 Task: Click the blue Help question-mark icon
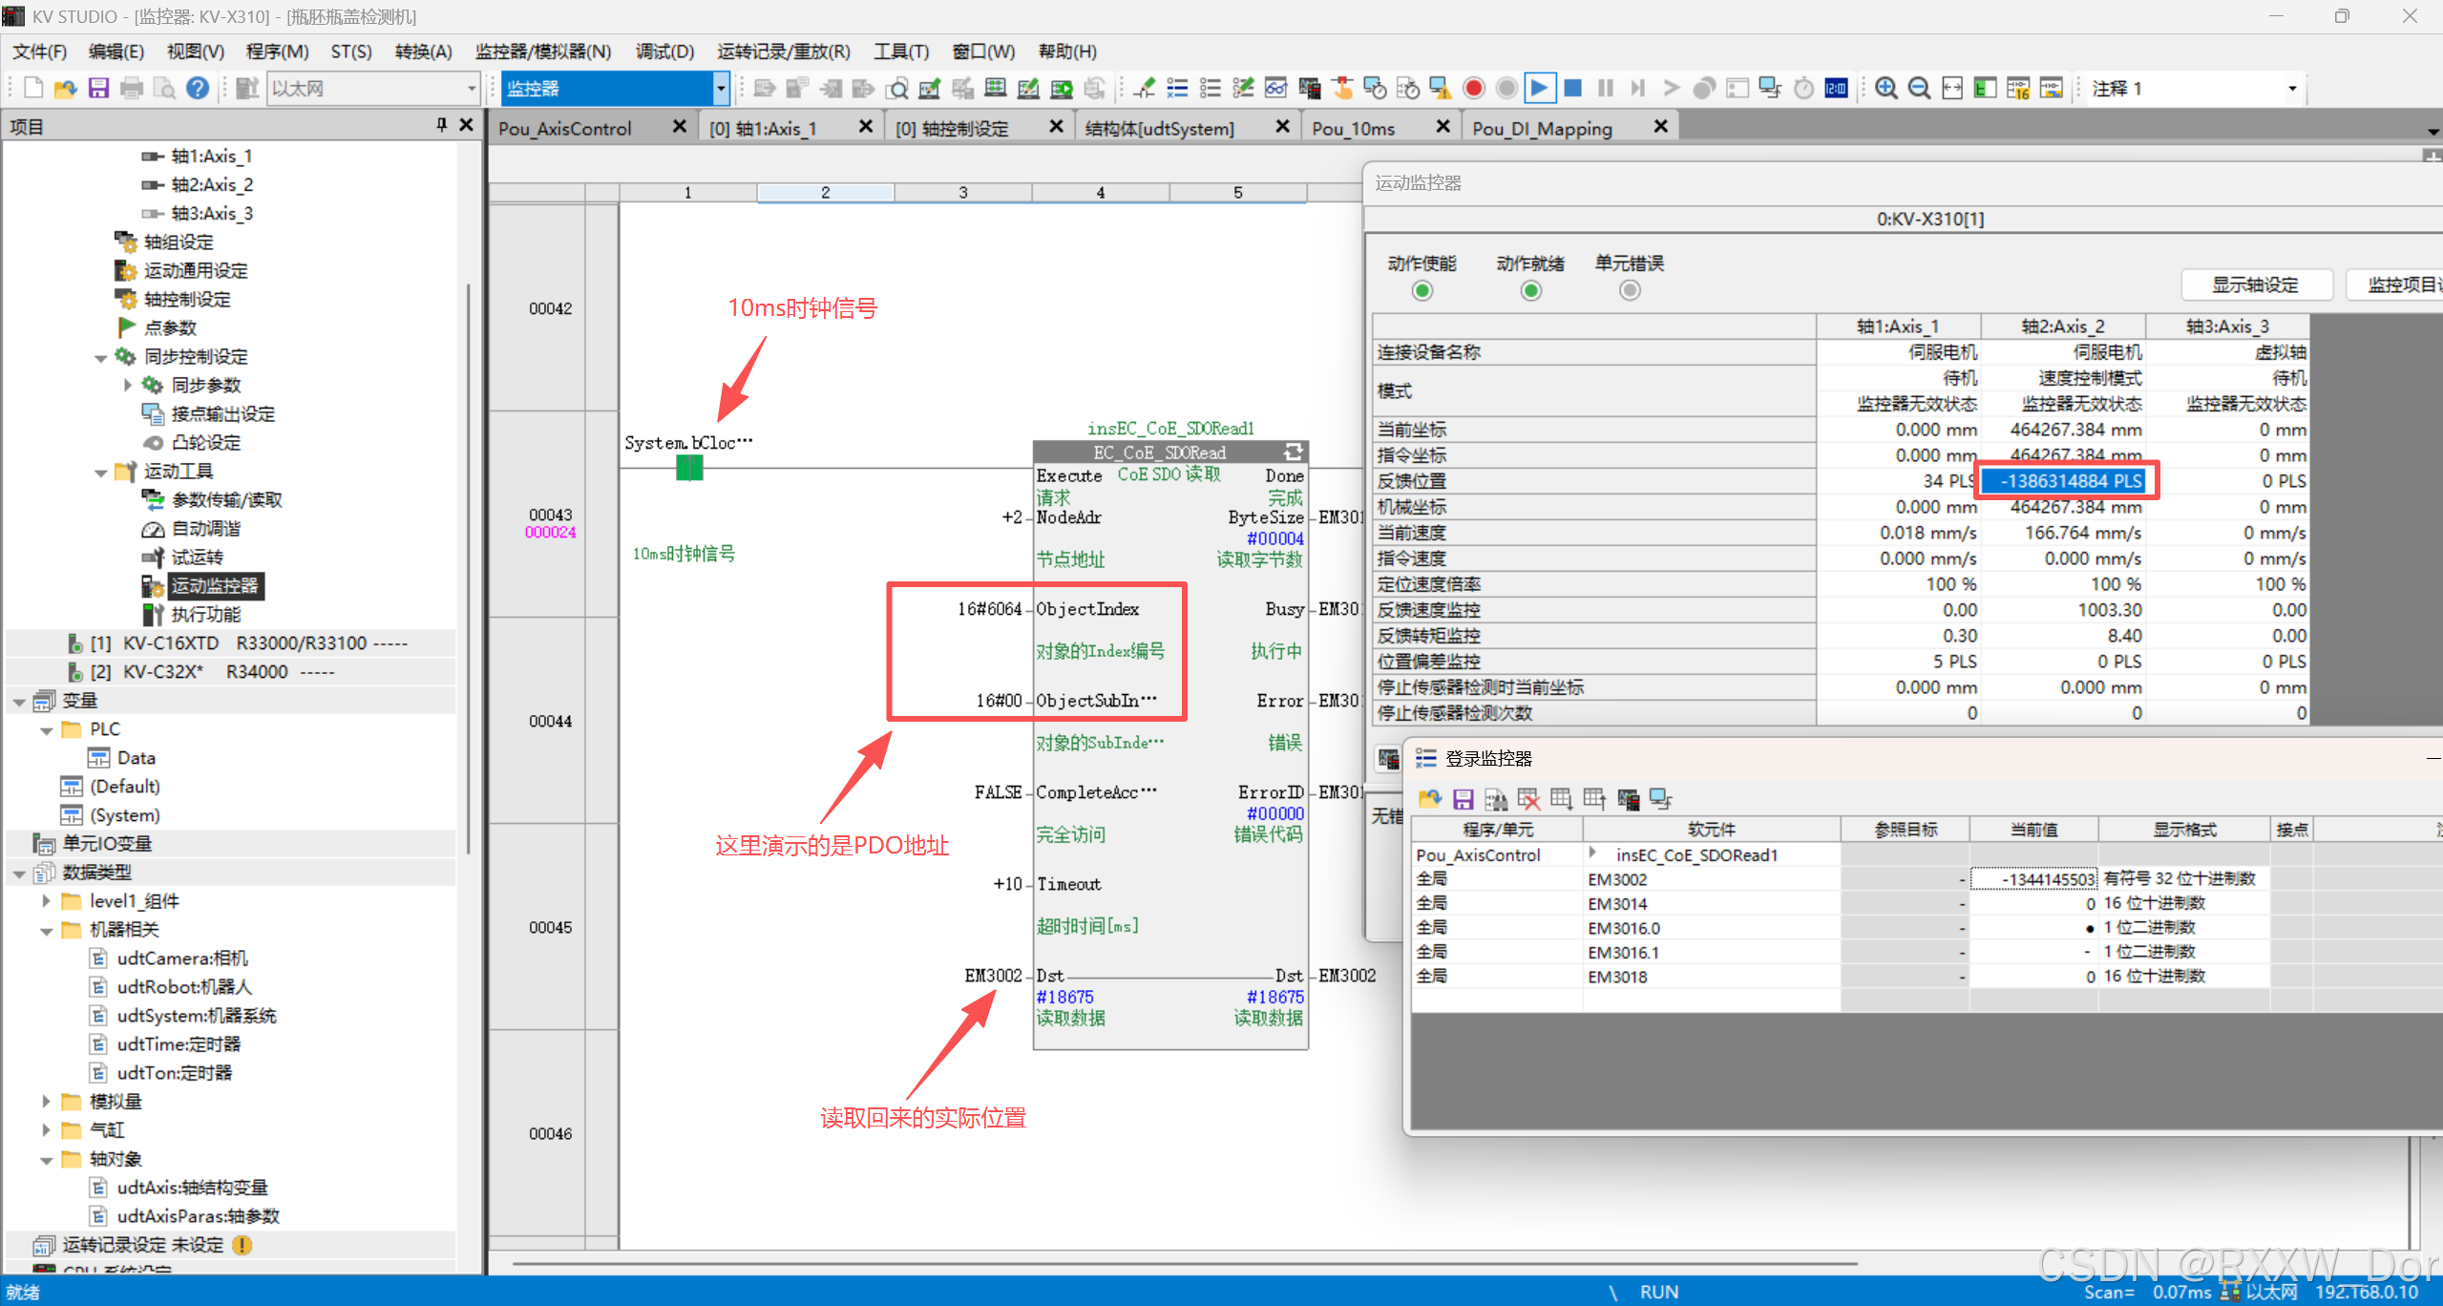pos(198,89)
